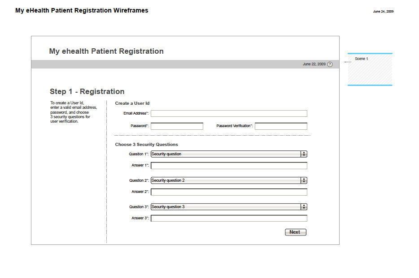Screen dimensions: 419x278
Task: Select the Scene 1 thumbnail
Action: (x=370, y=69)
